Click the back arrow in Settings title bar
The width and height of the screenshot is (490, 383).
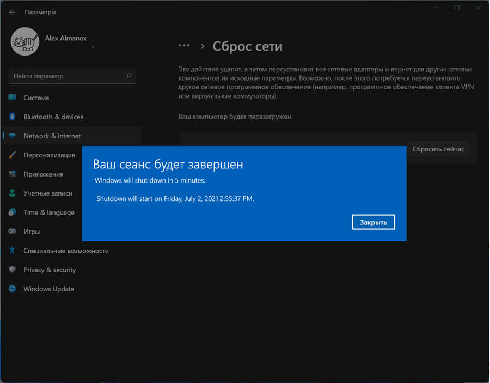pos(12,12)
